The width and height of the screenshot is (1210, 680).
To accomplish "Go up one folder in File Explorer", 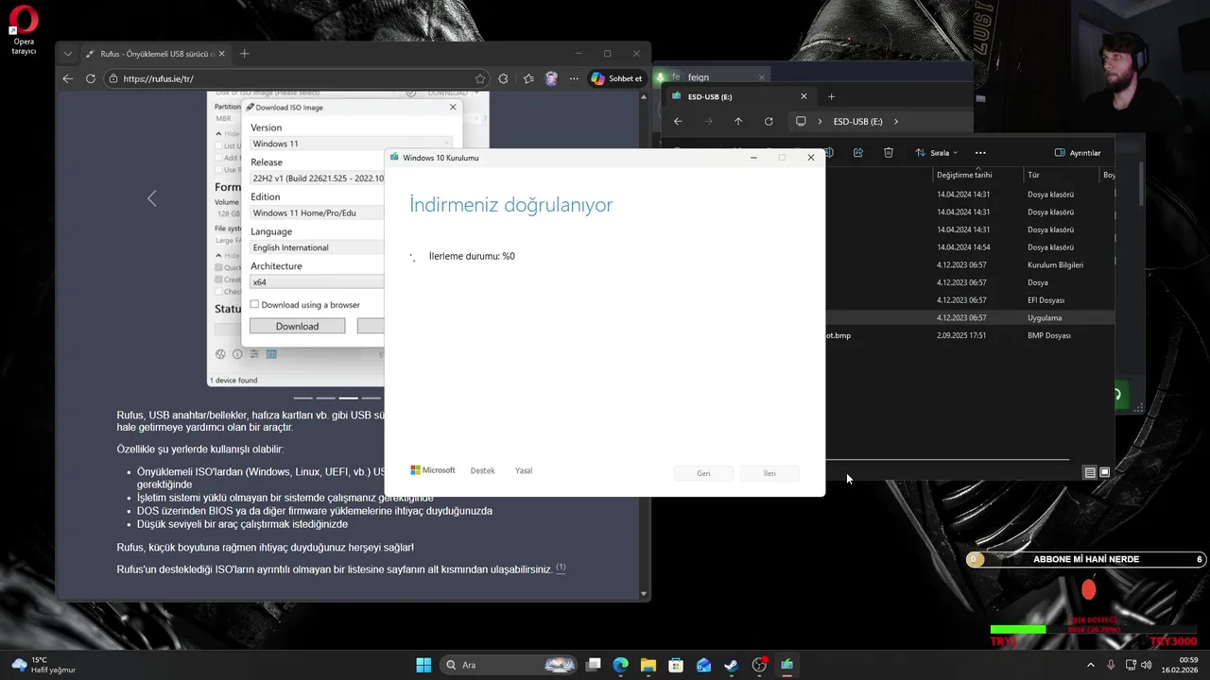I will [x=738, y=121].
